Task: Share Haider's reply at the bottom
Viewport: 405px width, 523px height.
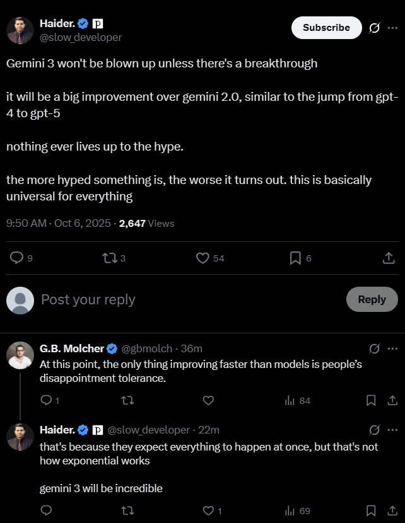Action: click(x=392, y=510)
